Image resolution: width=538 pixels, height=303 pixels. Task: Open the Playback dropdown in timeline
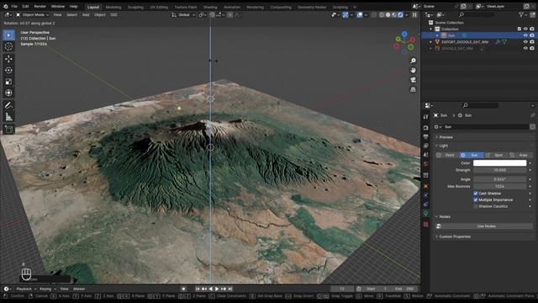[x=26, y=289]
